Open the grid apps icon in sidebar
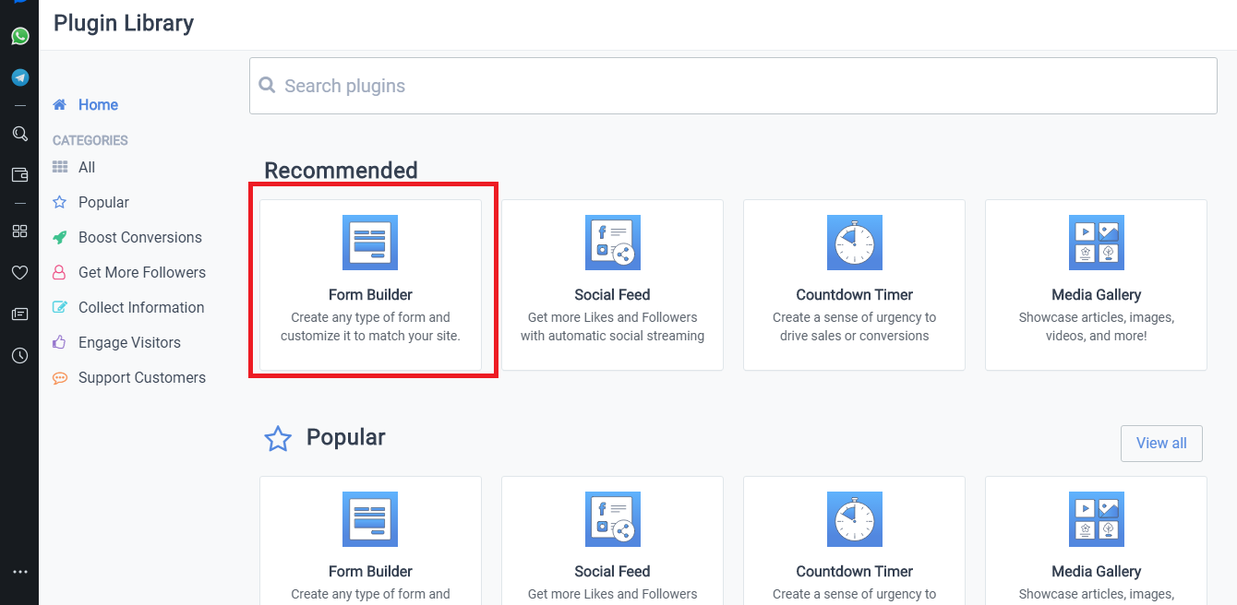The image size is (1237, 605). [19, 231]
